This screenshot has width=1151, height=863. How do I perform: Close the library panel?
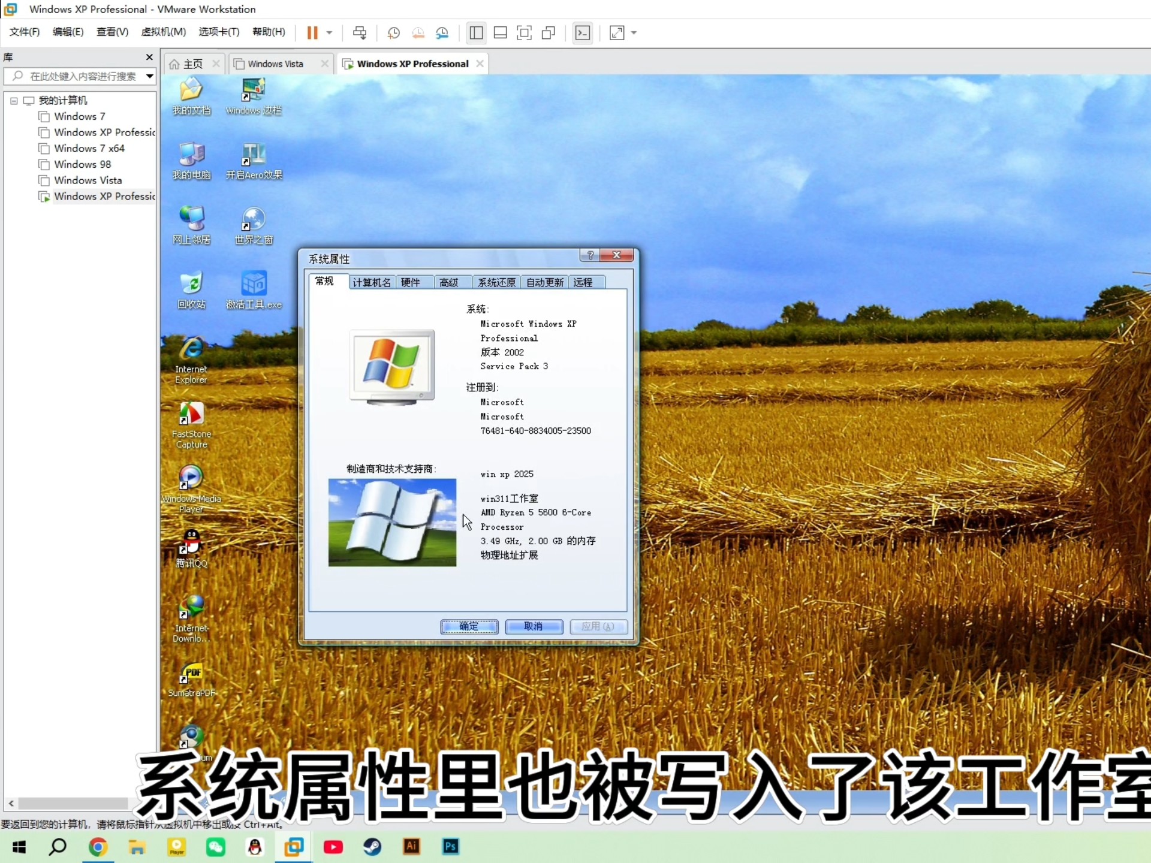149,57
